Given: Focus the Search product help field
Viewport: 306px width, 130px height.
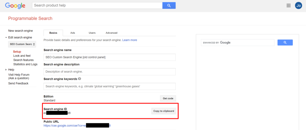Looking at the screenshot, I should point(97,5).
